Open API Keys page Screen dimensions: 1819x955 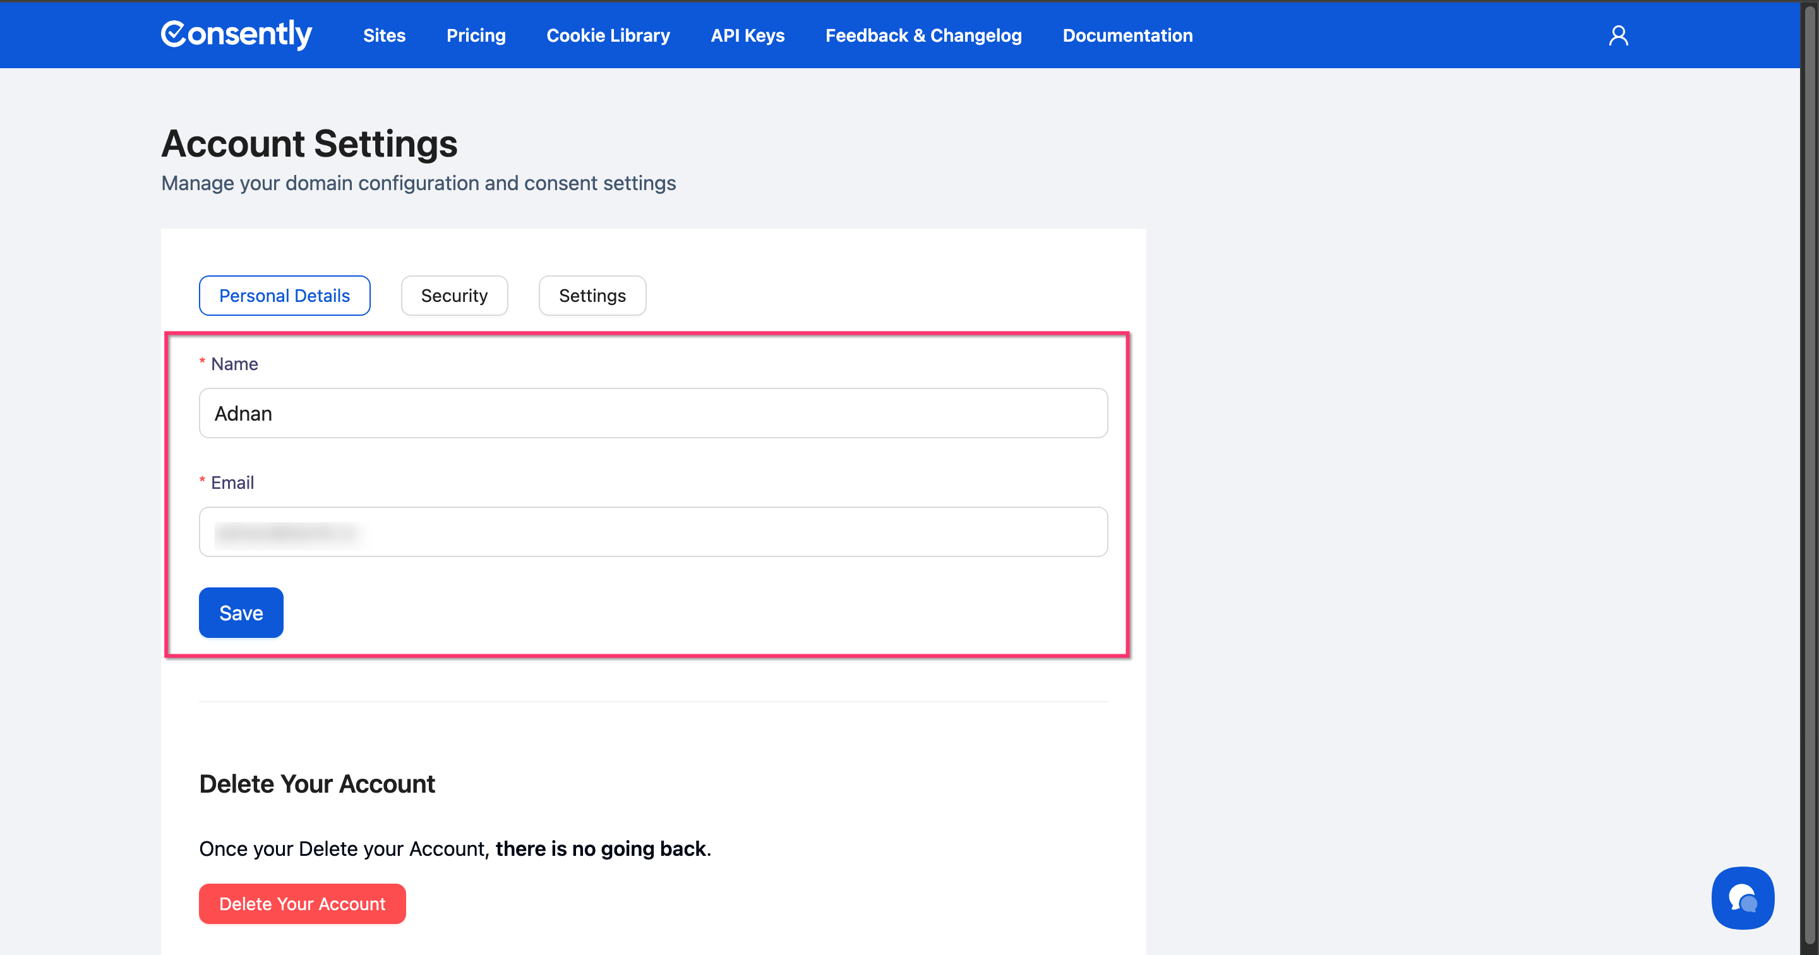pos(747,35)
